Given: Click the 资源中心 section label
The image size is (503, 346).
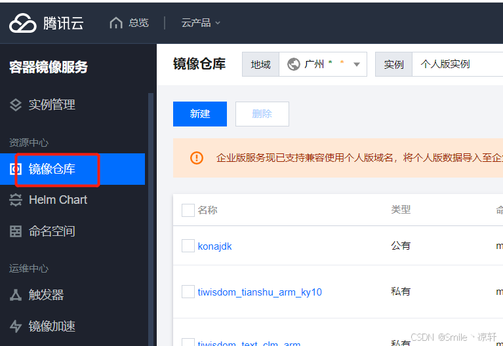Looking at the screenshot, I should [29, 142].
